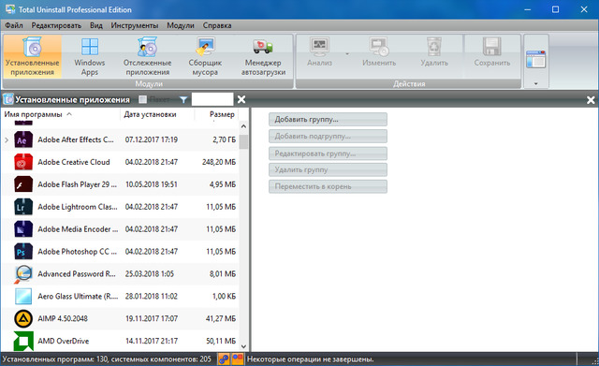Open the Справка menu
Viewport: 599px width, 366px height.
pyautogui.click(x=217, y=25)
